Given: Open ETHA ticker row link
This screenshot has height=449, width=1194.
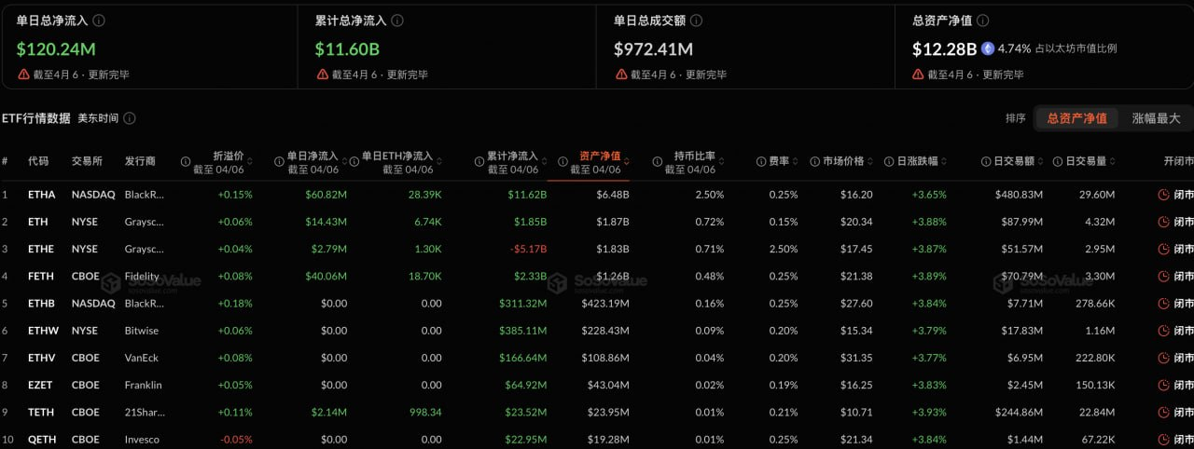Looking at the screenshot, I should [41, 195].
